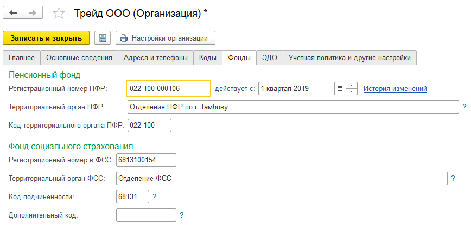The image size is (471, 230).
Task: Switch to the Главное tab
Action: pos(22,57)
